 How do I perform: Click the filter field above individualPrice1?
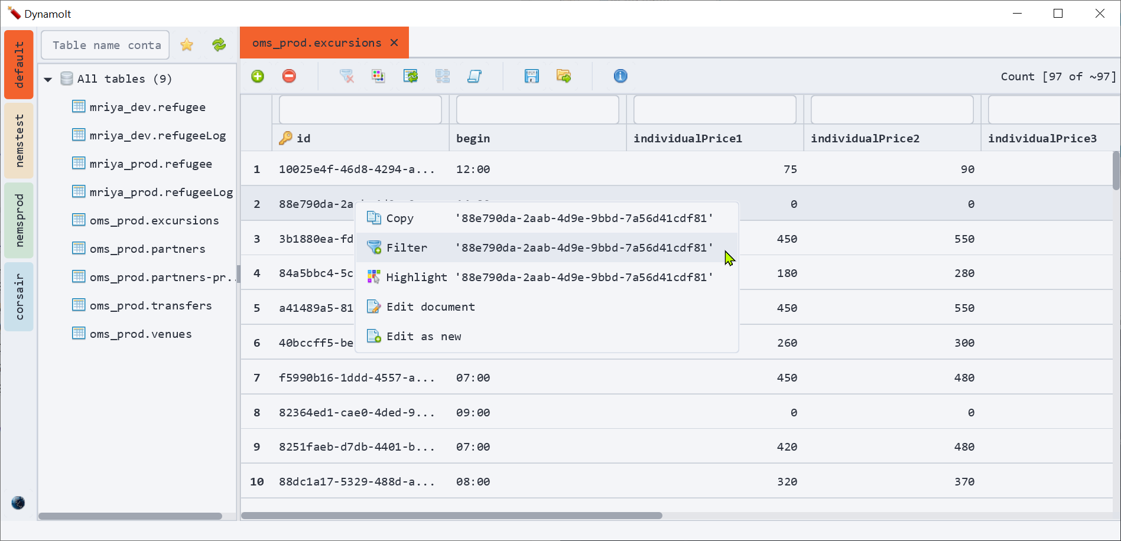[x=715, y=110]
